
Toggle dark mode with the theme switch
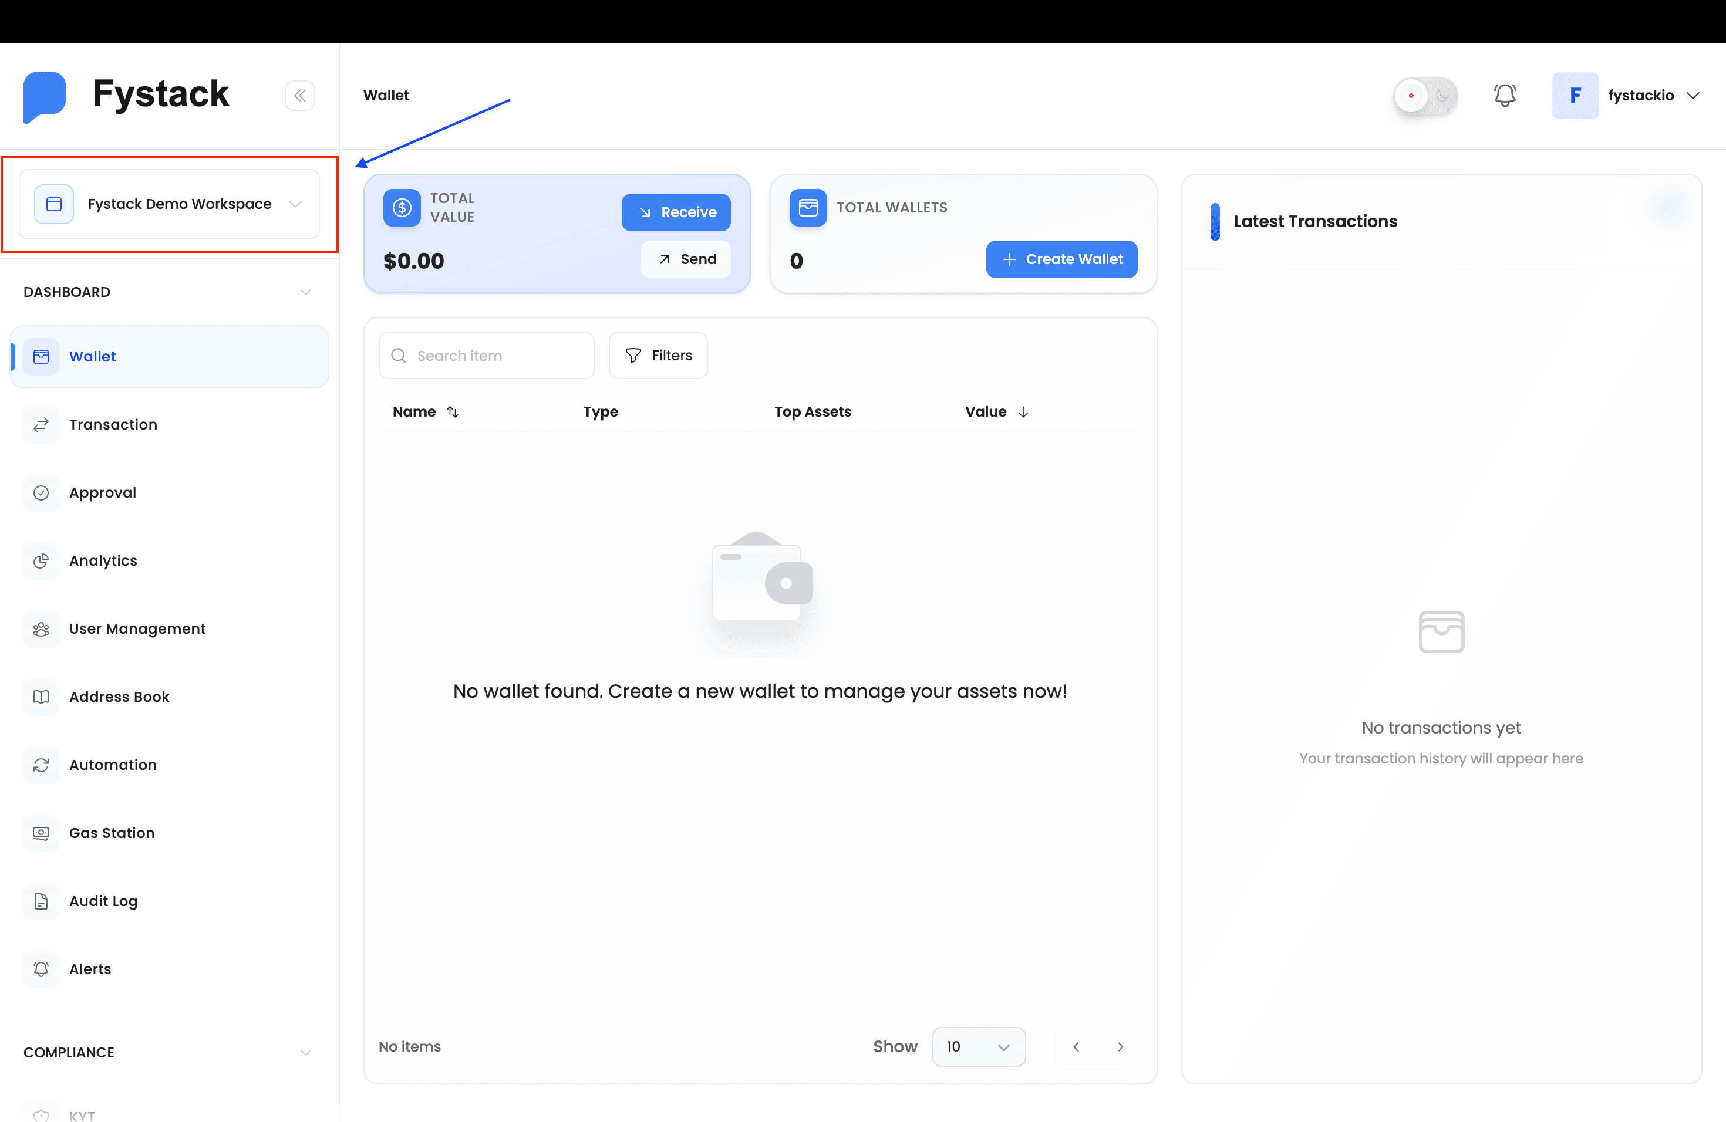tap(1424, 96)
